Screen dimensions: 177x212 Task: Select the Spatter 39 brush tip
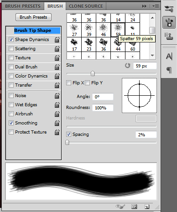(89, 30)
